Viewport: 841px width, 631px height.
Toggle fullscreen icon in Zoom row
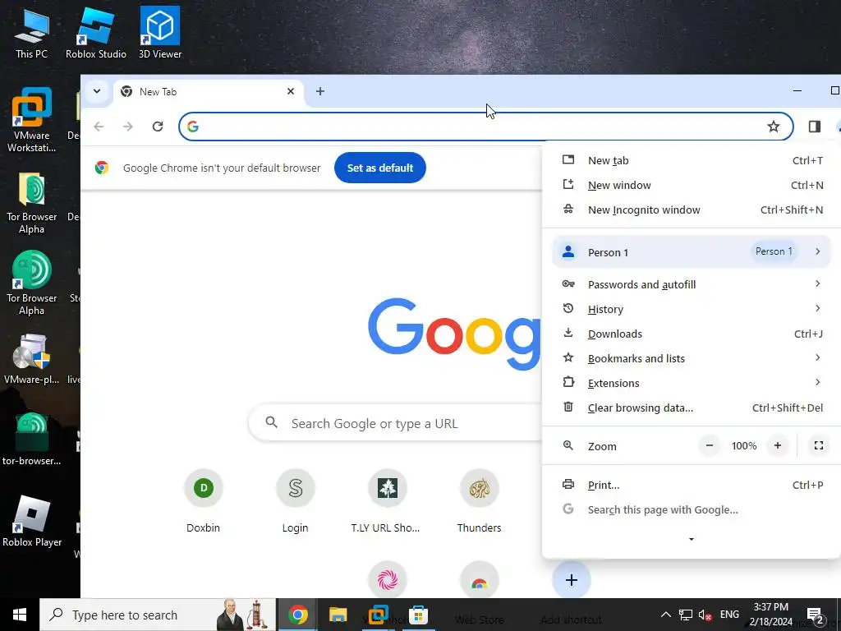click(x=819, y=446)
